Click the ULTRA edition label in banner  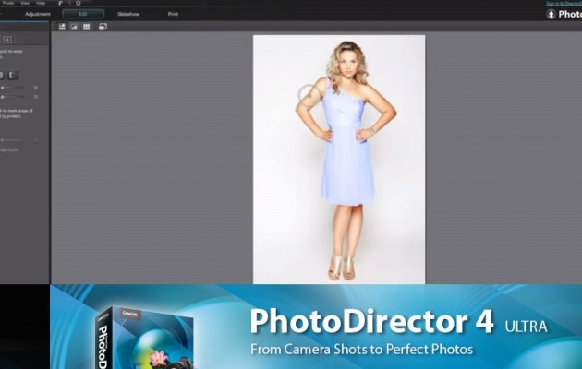pos(526,327)
